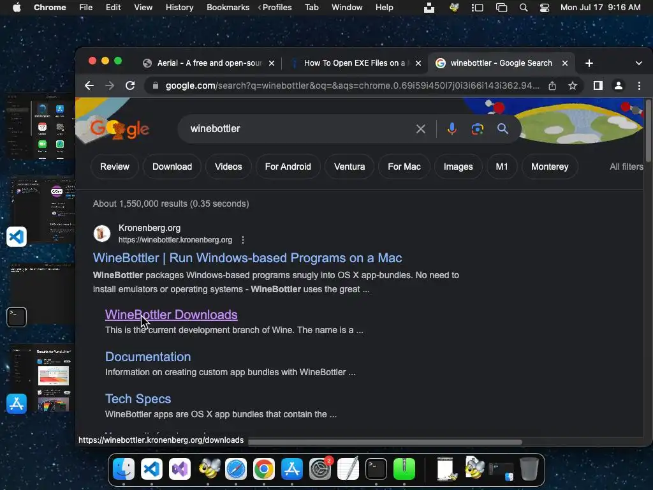Screen dimensions: 653x490
Task: Select the Images filter chip
Action: [x=458, y=167]
